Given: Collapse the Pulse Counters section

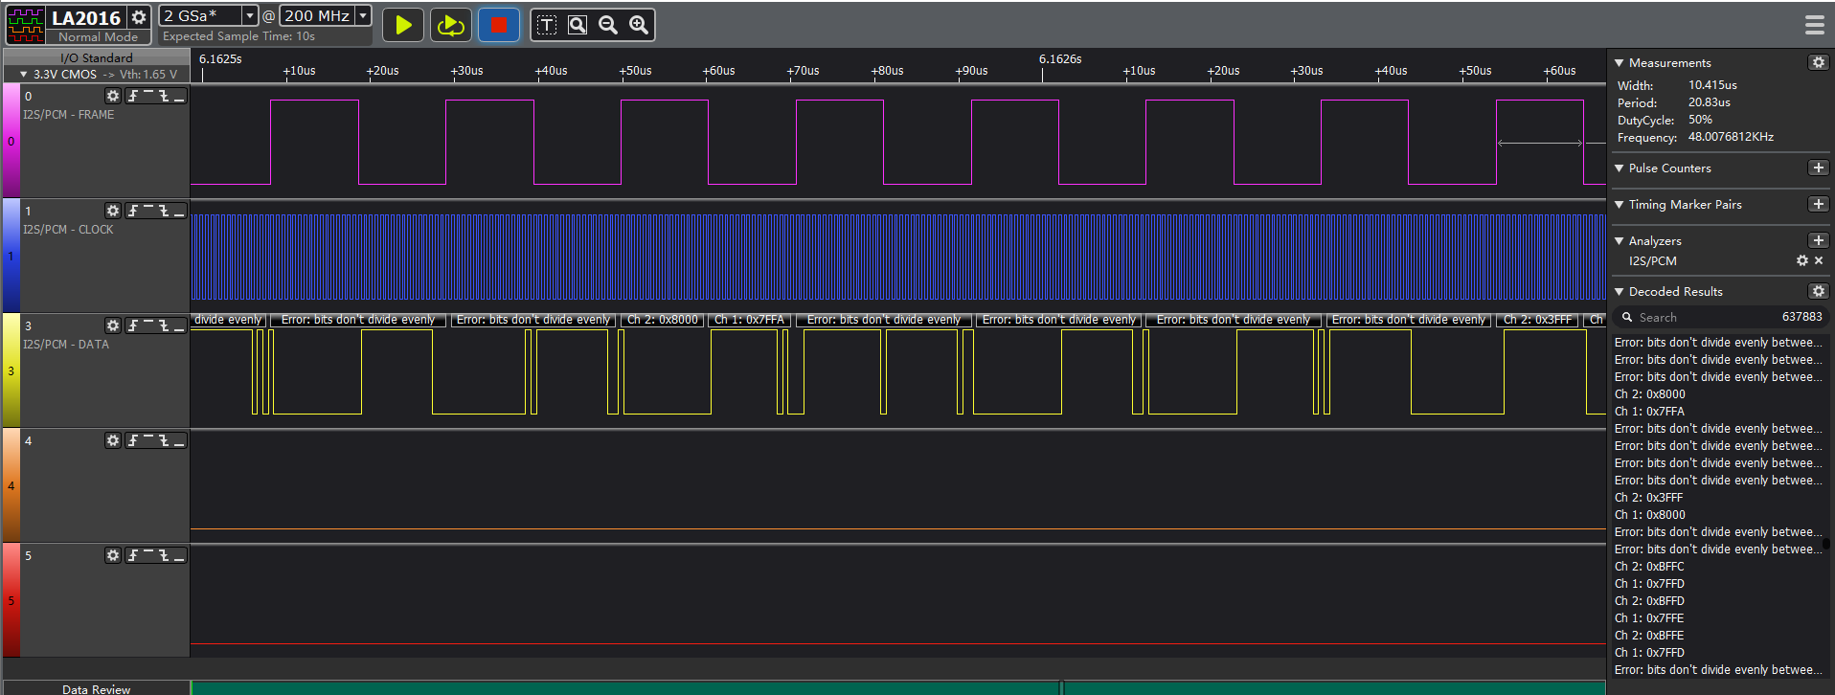Looking at the screenshot, I should pyautogui.click(x=1620, y=168).
